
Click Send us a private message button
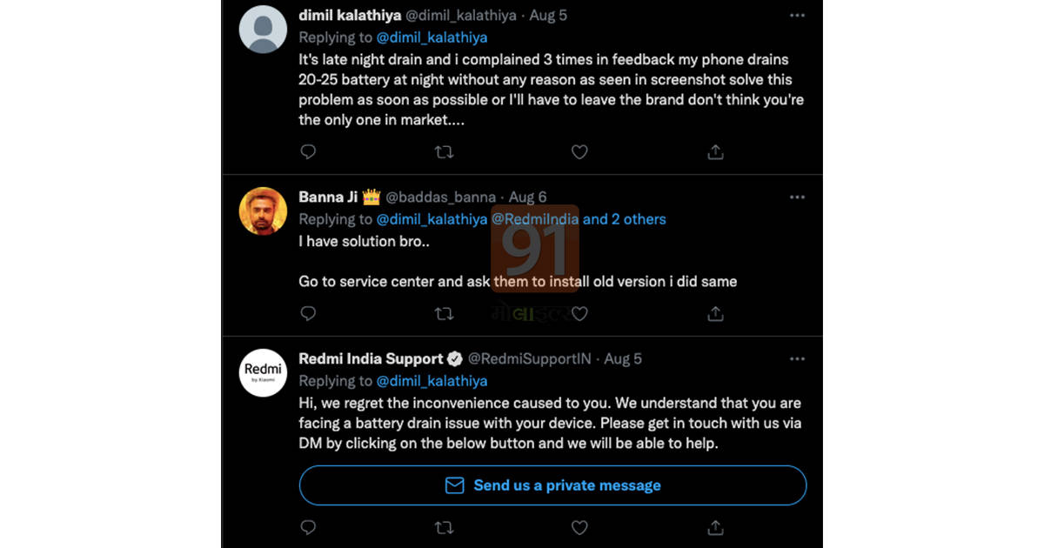coord(552,485)
